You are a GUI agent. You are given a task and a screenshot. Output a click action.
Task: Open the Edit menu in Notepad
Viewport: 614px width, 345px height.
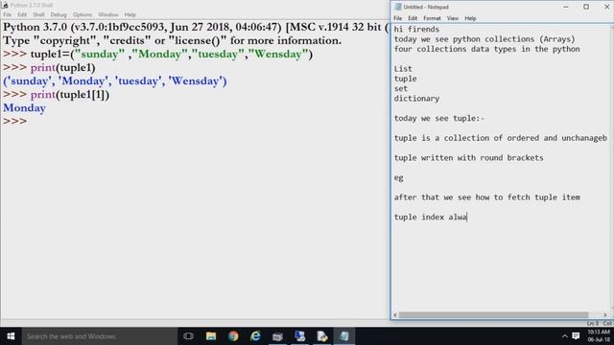pos(413,18)
